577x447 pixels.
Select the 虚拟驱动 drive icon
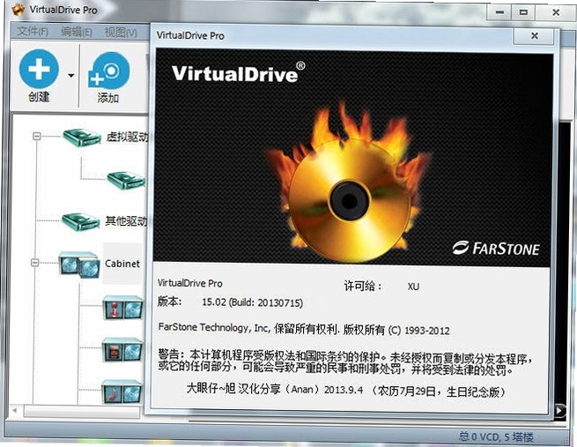82,138
